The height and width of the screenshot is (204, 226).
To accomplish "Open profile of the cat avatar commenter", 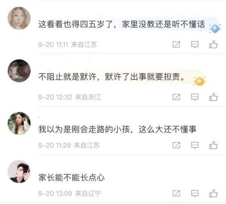I will click(x=19, y=71).
